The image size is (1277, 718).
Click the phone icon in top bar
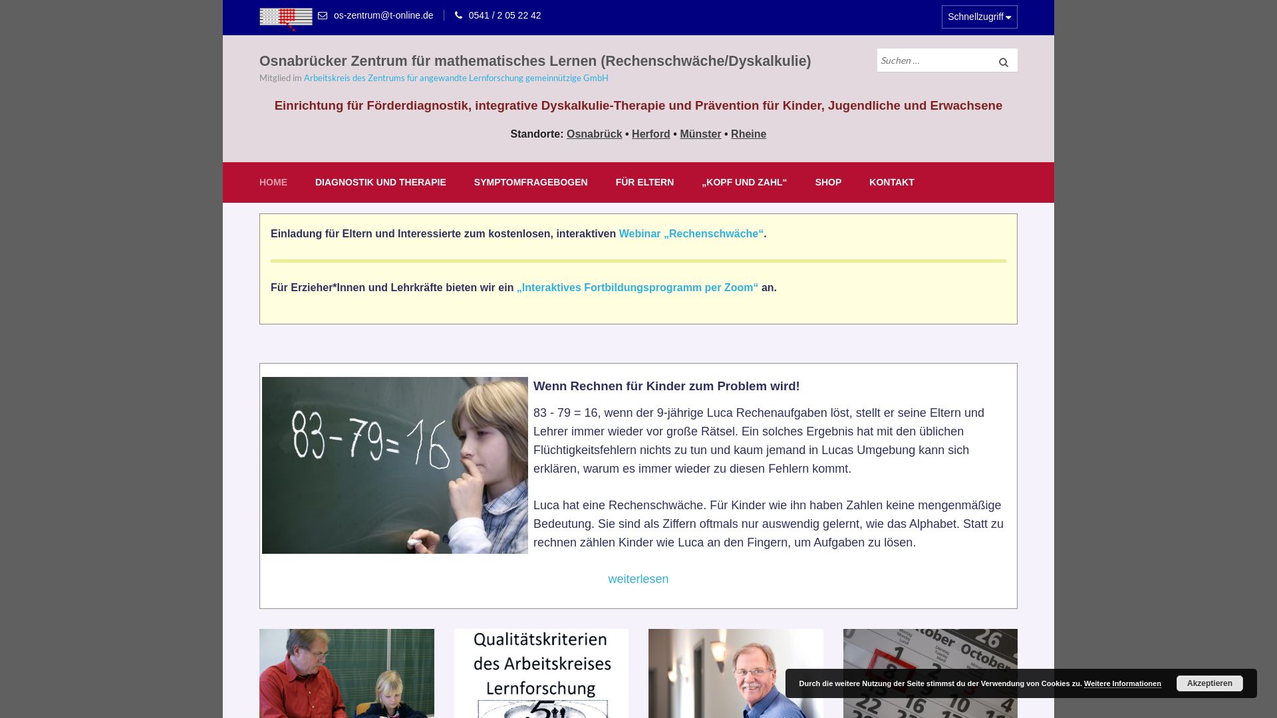coord(458,15)
